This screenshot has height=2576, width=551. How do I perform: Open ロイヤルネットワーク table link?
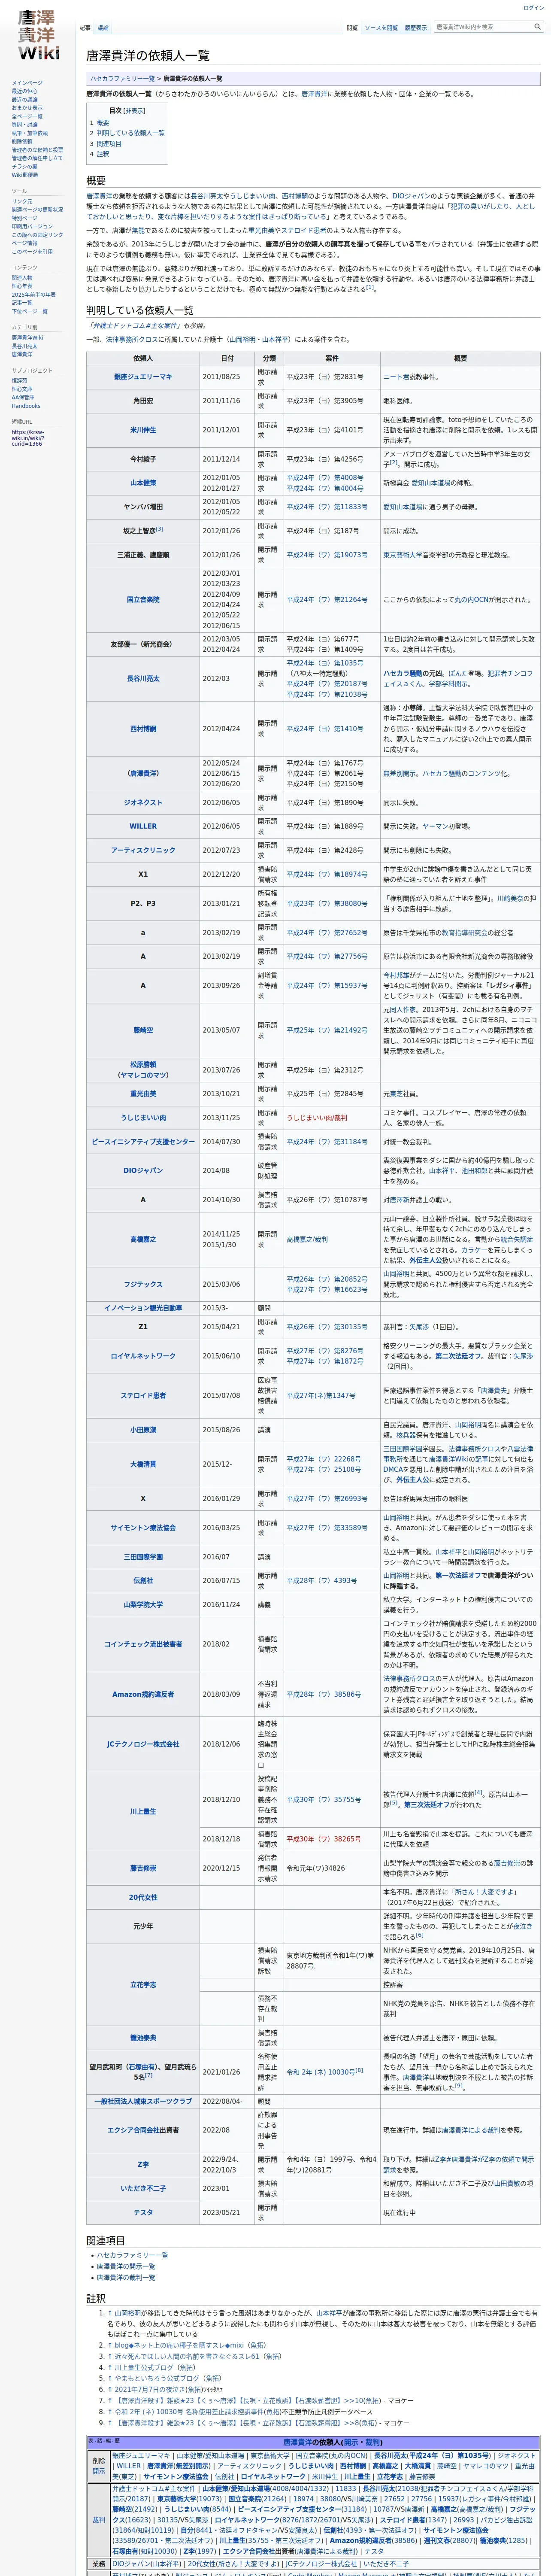(x=143, y=1356)
